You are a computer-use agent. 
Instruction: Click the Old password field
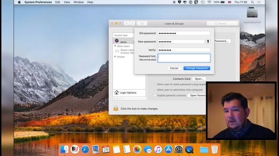(x=184, y=33)
